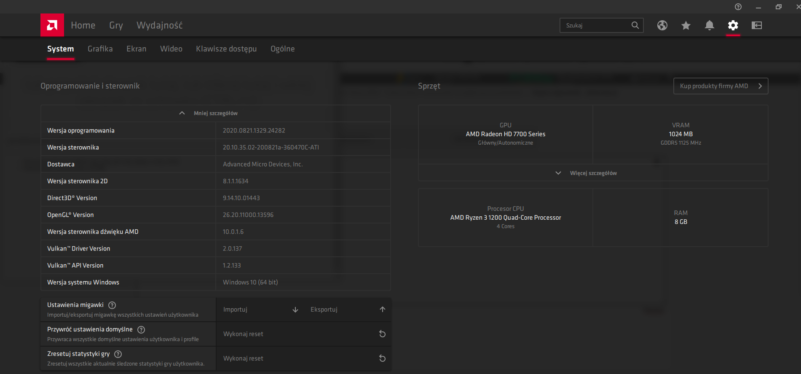The width and height of the screenshot is (801, 374).
Task: Click Vulkan API version 1.2.133
Action: (232, 266)
